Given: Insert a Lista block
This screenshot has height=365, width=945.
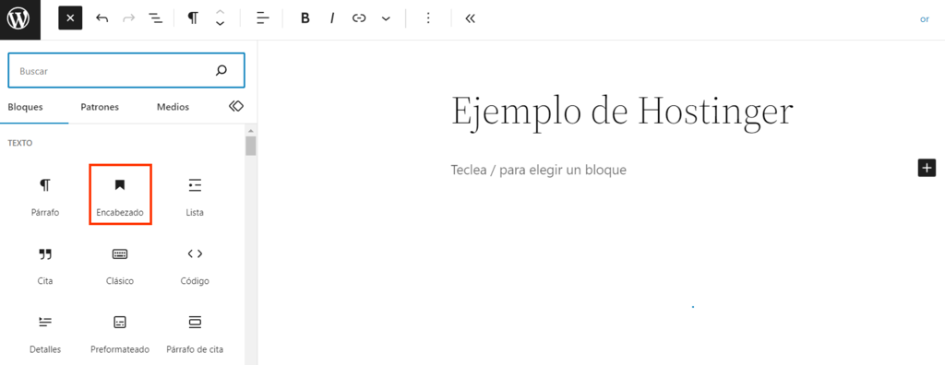Looking at the screenshot, I should (x=195, y=195).
